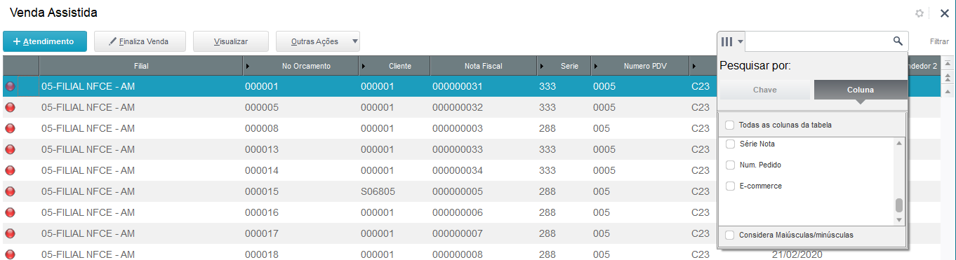Click the Filtrar link
The width and height of the screenshot is (956, 260).
(939, 42)
